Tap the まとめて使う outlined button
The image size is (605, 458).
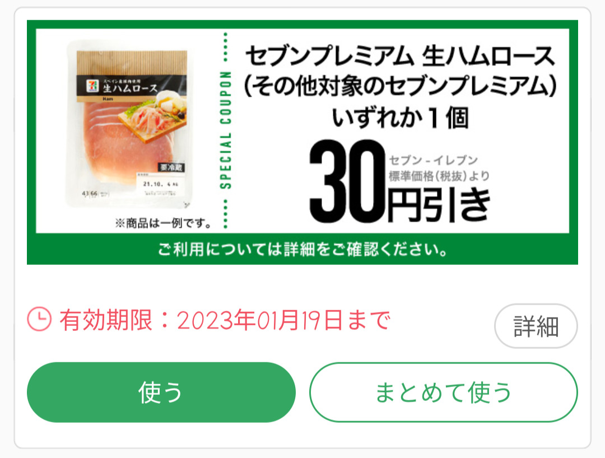pyautogui.click(x=443, y=392)
